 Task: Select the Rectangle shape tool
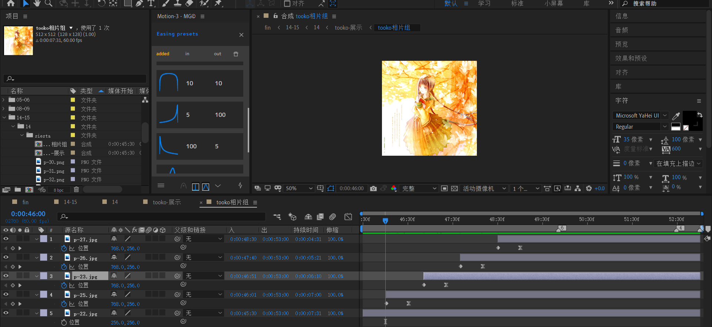[x=128, y=3]
